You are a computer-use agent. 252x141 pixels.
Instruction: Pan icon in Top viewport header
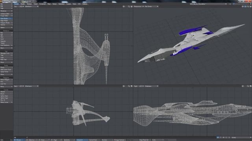click(124, 7)
